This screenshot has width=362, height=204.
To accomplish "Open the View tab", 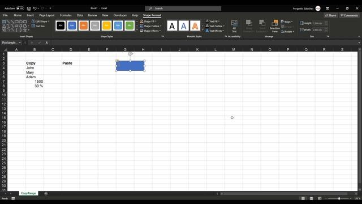I will click(105, 15).
